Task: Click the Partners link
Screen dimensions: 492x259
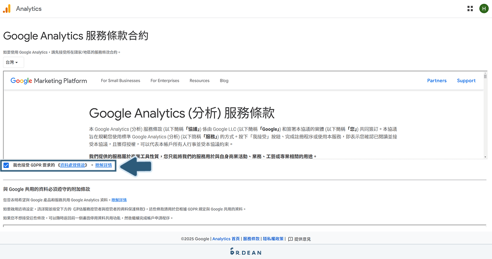Action: click(x=436, y=81)
